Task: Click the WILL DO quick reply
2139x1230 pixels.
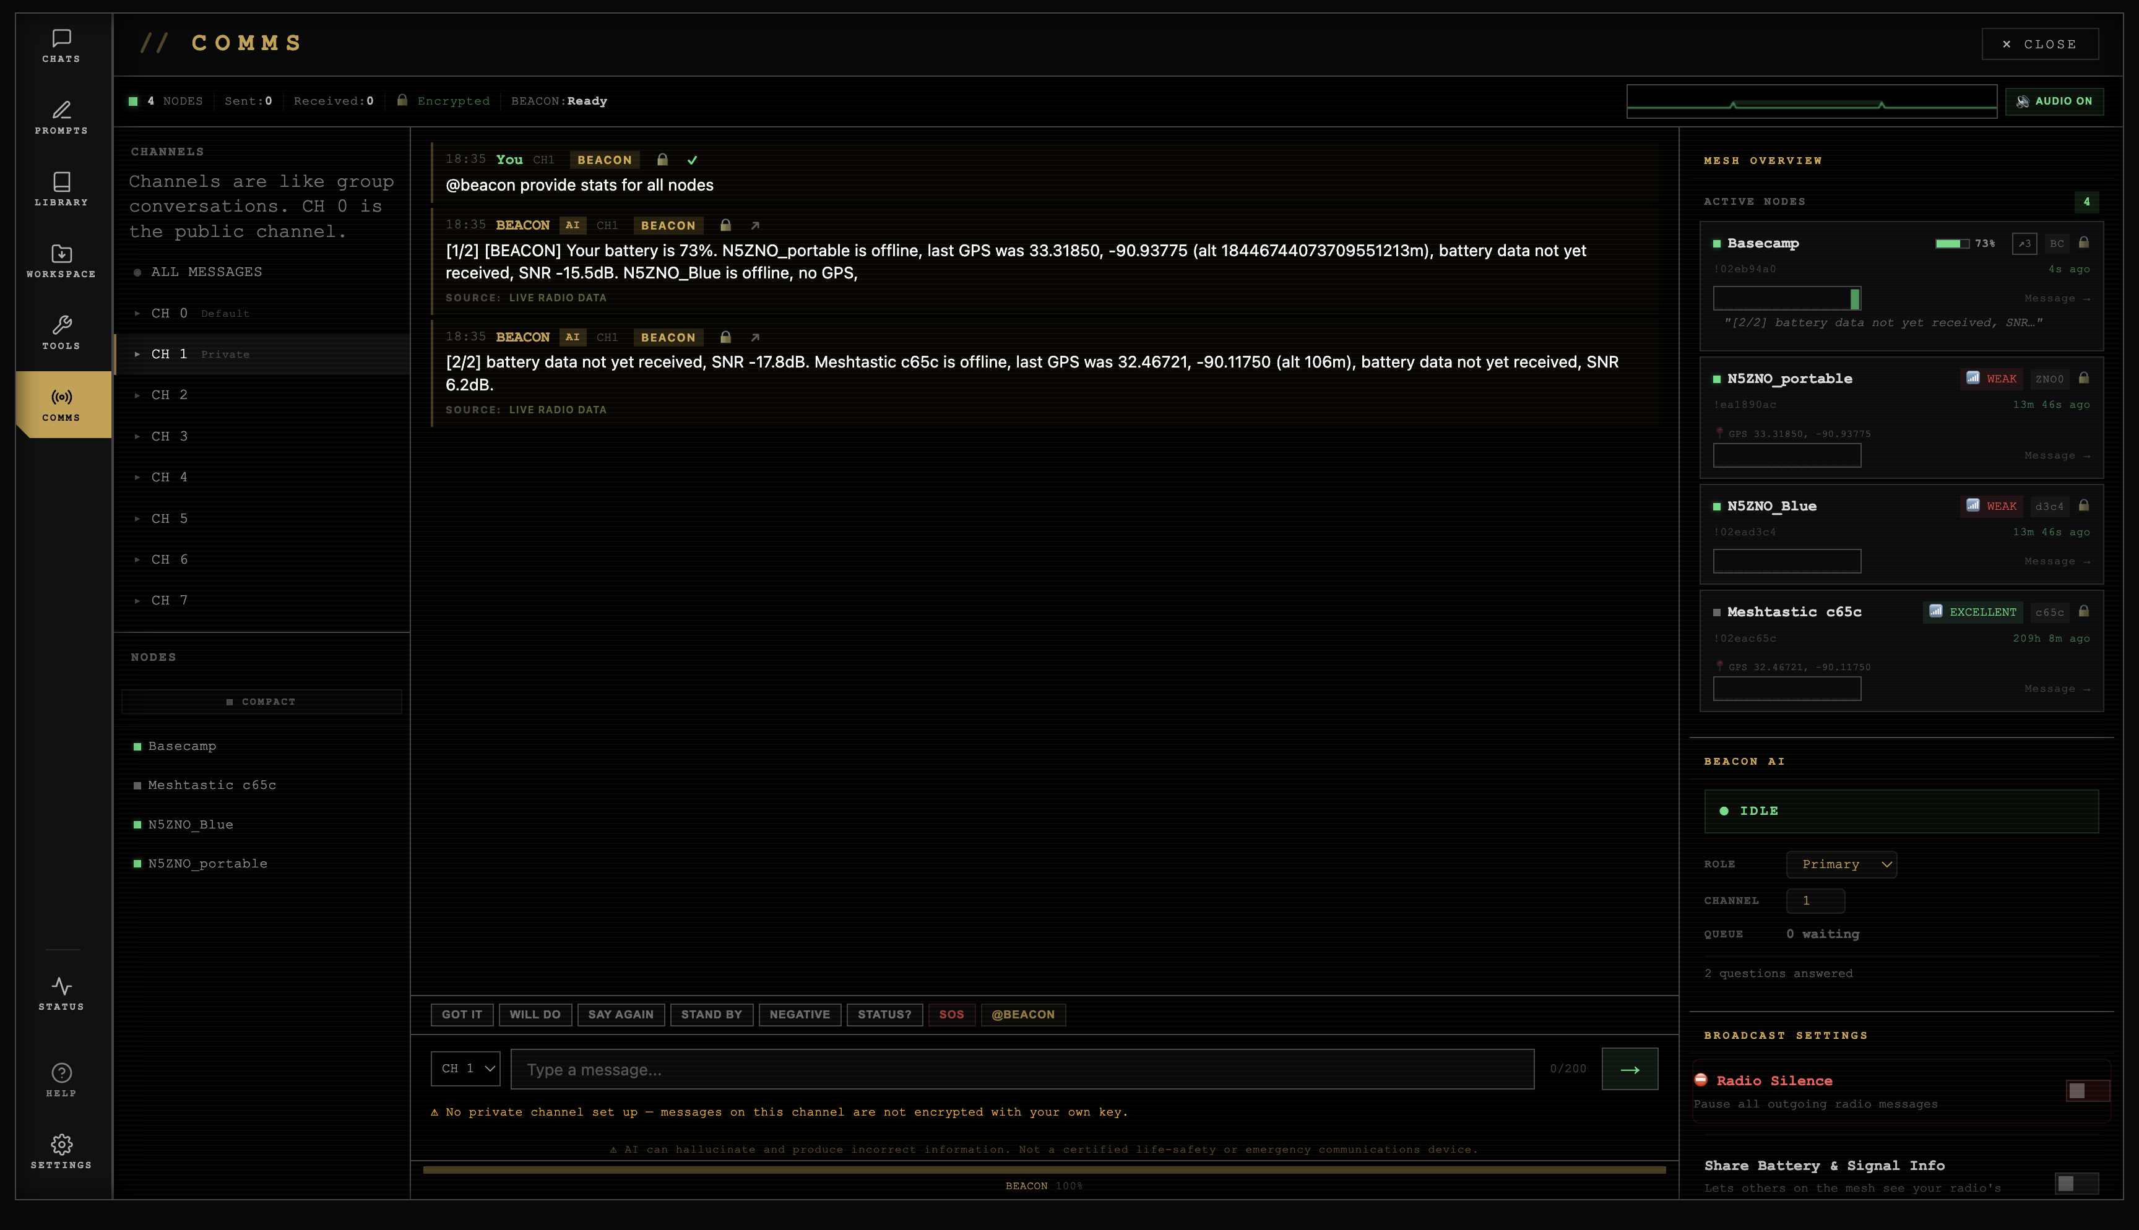Action: (535, 1015)
